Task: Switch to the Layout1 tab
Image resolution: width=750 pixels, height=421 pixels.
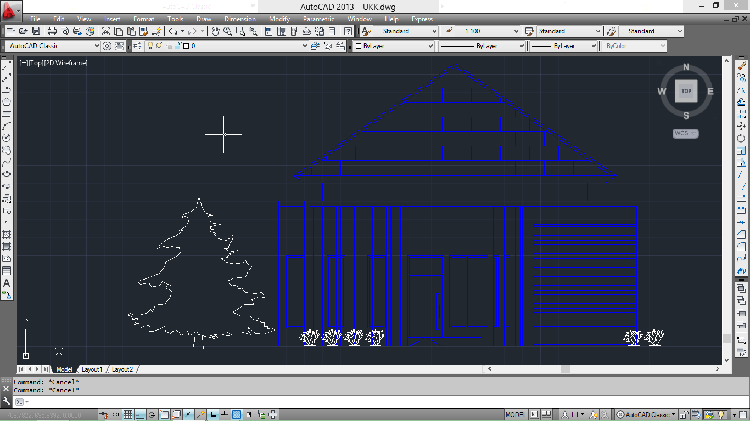Action: pyautogui.click(x=92, y=369)
